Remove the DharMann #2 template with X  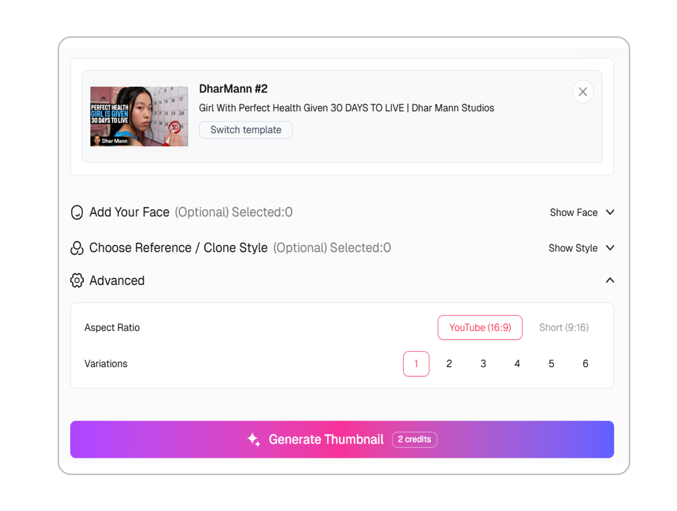coord(583,92)
